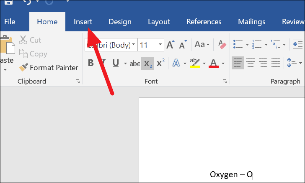
Task: Toggle Bold formatting
Action: [91, 63]
